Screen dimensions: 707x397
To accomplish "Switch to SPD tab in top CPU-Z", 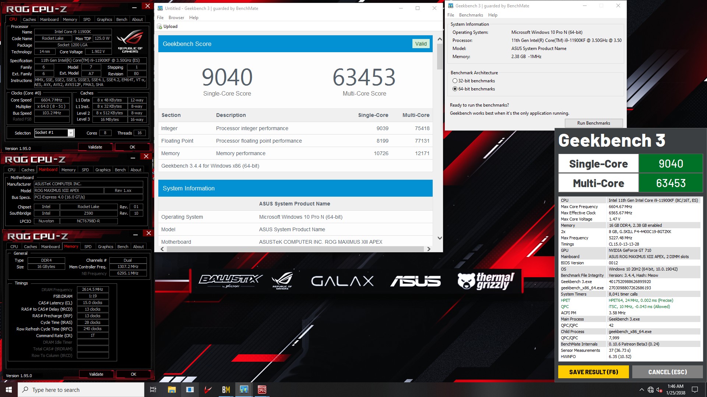I will click(87, 19).
